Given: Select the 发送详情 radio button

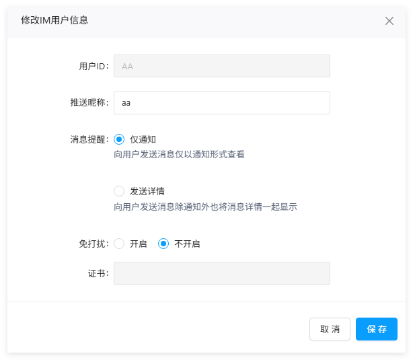Looking at the screenshot, I should pos(119,191).
